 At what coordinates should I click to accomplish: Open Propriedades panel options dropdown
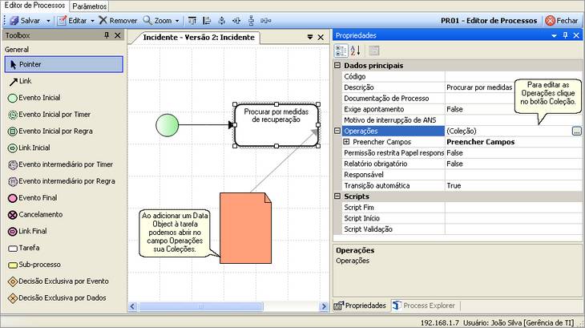pos(554,35)
